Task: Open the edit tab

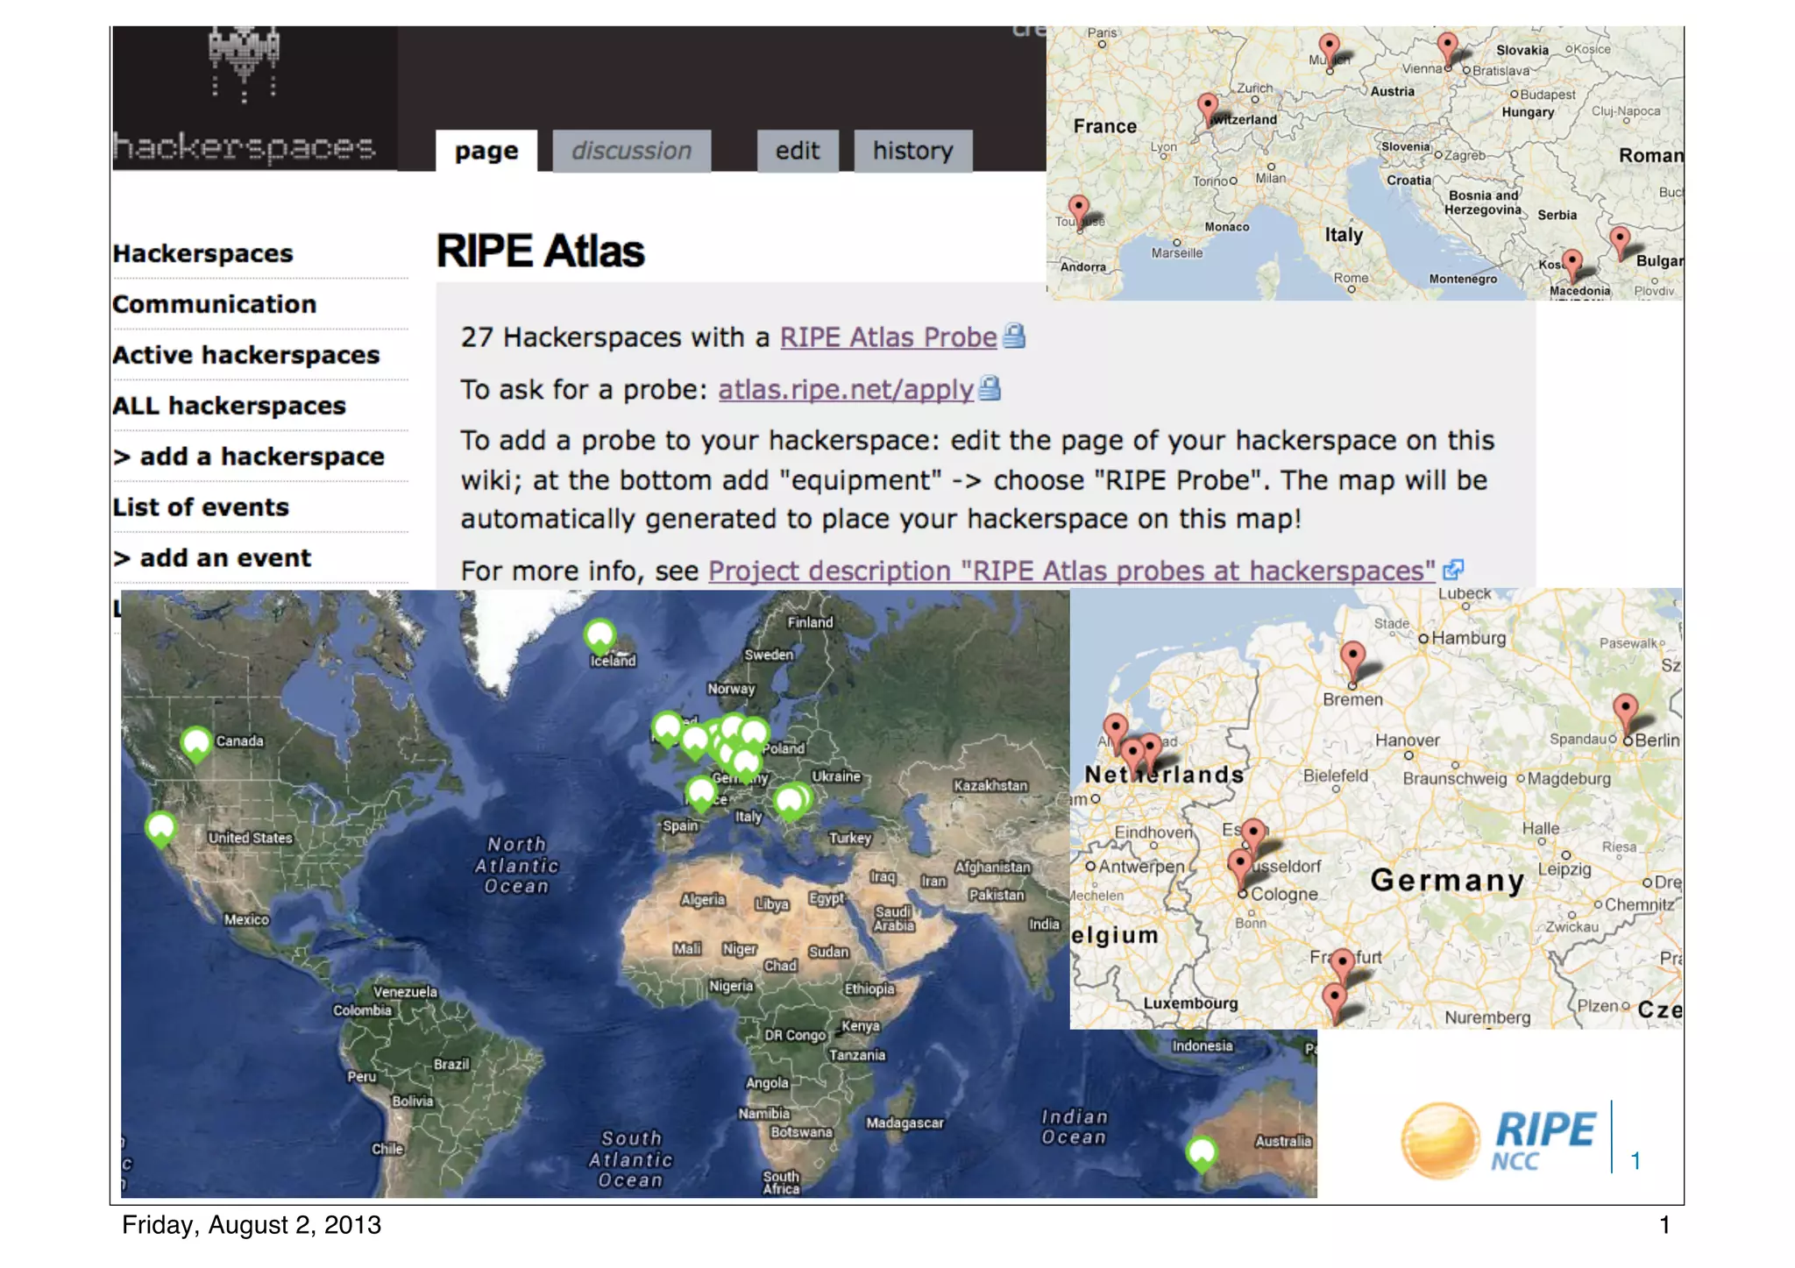Action: (x=797, y=151)
